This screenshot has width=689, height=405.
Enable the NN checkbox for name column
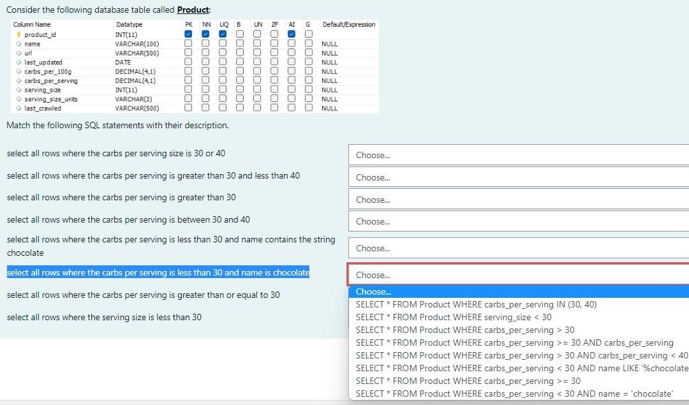tap(206, 43)
